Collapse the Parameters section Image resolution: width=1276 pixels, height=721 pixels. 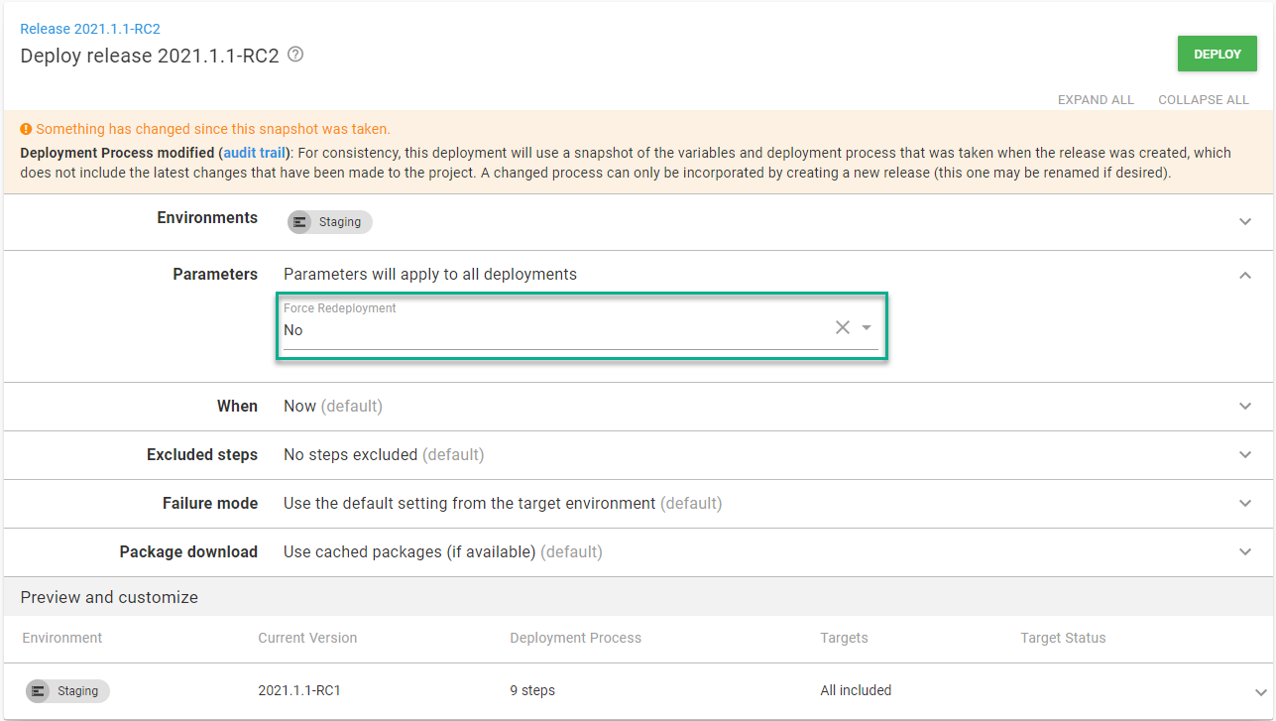(x=1244, y=274)
